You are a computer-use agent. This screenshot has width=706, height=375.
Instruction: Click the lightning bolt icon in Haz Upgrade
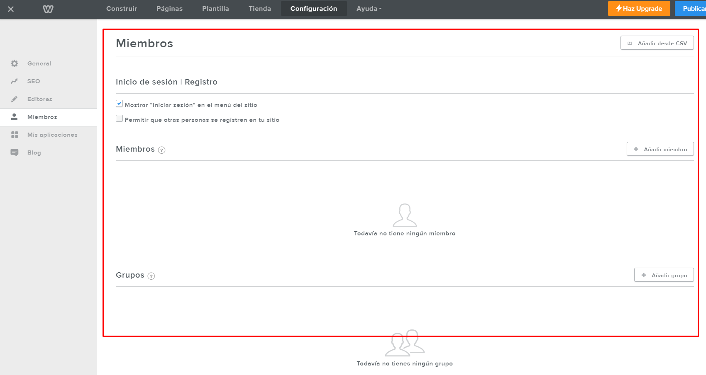pyautogui.click(x=618, y=8)
